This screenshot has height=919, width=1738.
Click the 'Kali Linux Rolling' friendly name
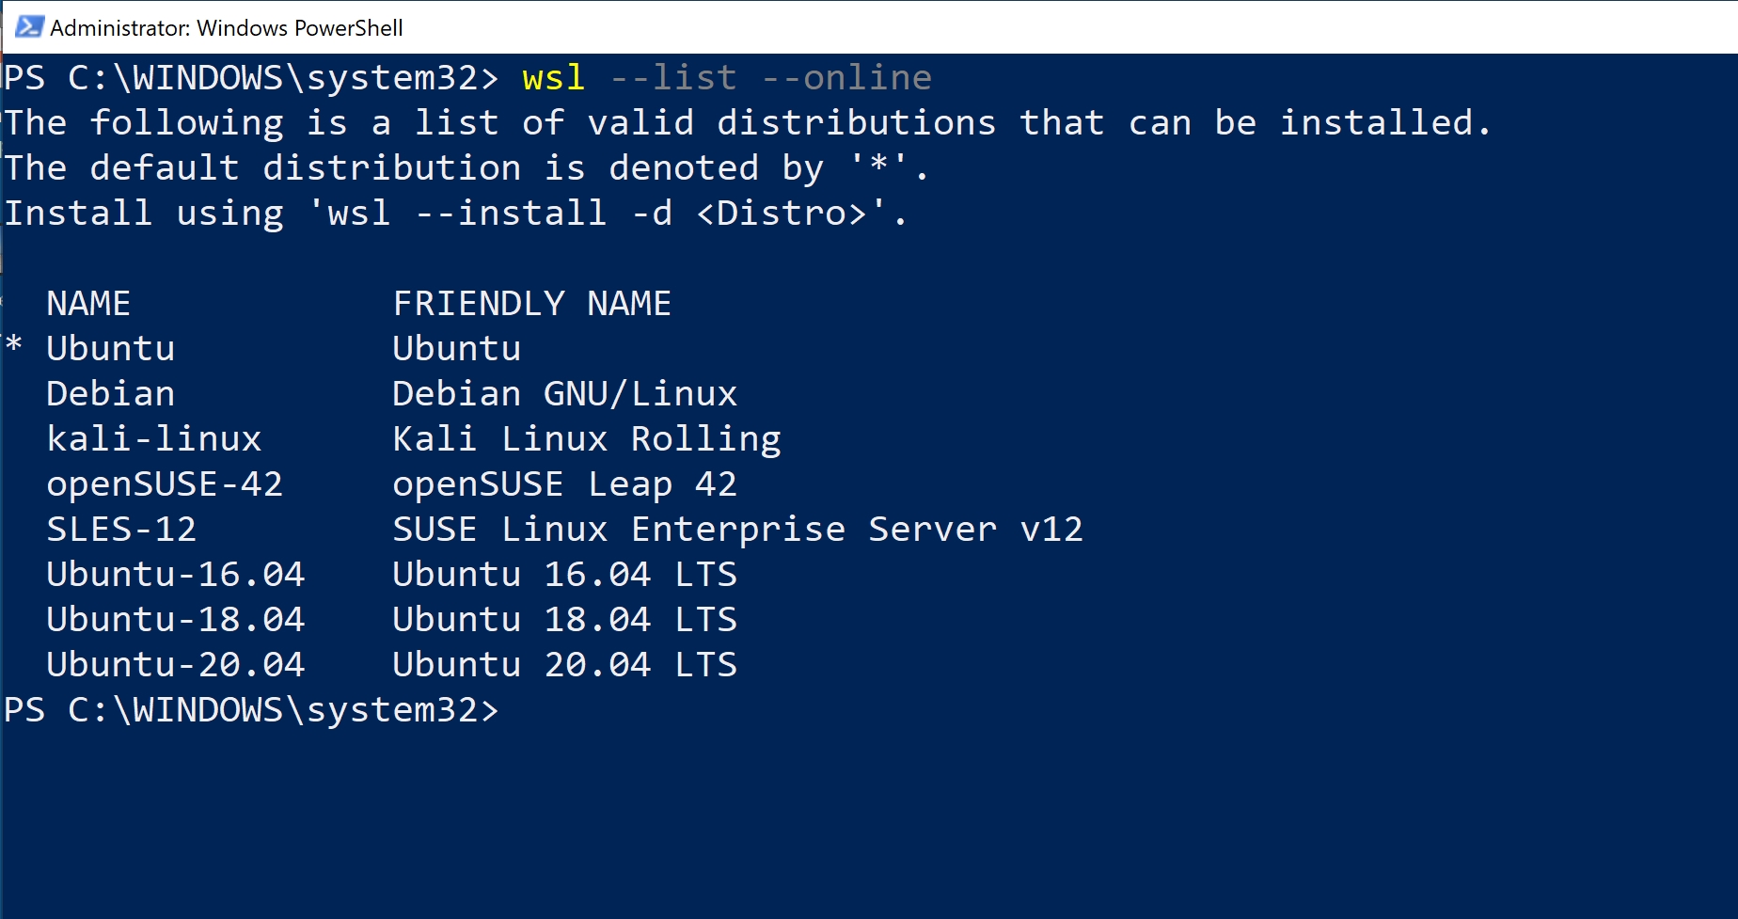coord(587,440)
